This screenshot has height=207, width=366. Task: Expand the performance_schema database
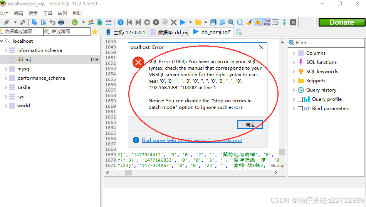6,78
